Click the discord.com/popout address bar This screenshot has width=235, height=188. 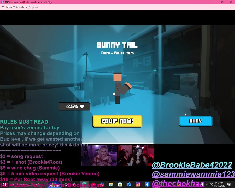[22, 7]
